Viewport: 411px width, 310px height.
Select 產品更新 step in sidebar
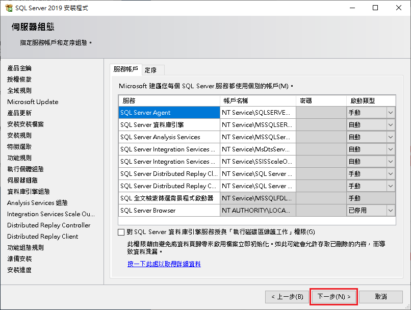pyautogui.click(x=19, y=113)
